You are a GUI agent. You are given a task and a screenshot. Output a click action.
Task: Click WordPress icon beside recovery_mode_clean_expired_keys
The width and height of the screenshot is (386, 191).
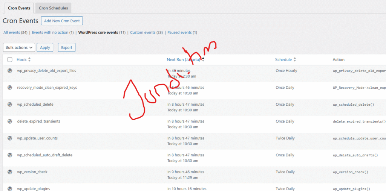tap(10, 87)
